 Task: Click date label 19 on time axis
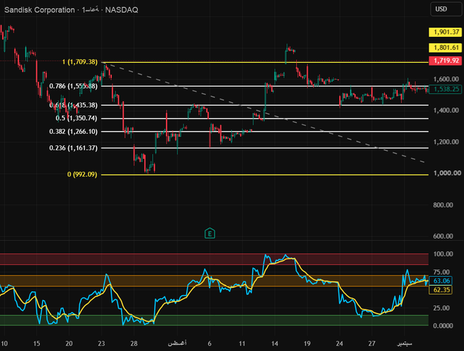[x=307, y=344]
